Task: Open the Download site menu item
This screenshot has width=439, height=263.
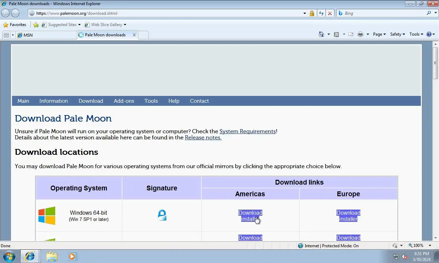Action: [91, 101]
